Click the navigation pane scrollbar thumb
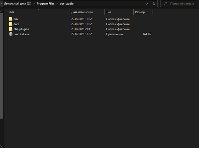Image resolution: width=199 pixels, height=148 pixels. pos(2,66)
